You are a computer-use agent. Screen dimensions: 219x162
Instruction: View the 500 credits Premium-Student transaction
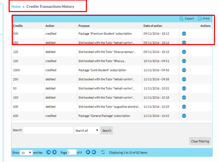[184, 34]
